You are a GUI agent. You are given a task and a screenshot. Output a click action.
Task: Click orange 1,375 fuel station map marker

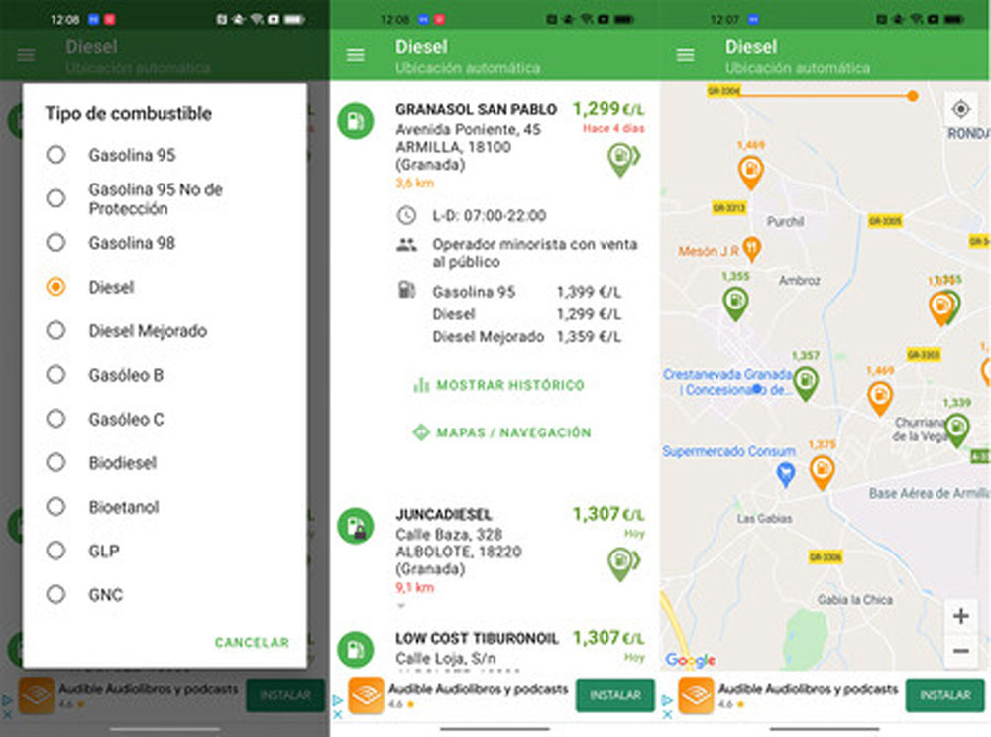pyautogui.click(x=822, y=471)
